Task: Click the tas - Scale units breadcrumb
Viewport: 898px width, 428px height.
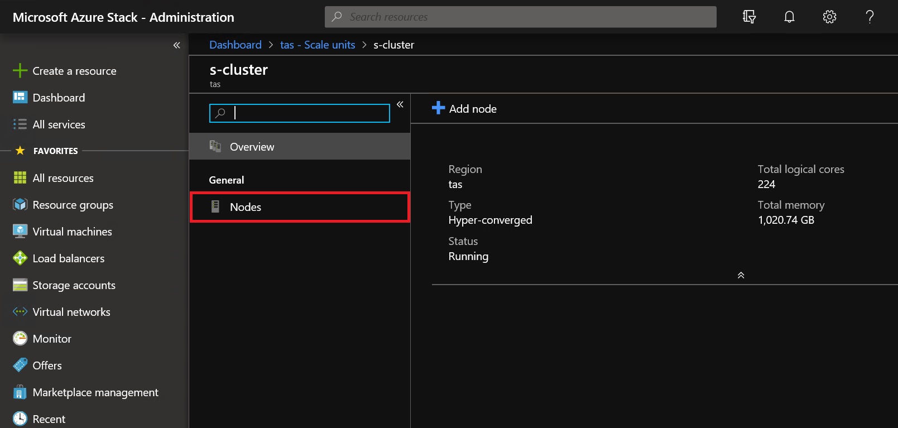Action: point(318,45)
